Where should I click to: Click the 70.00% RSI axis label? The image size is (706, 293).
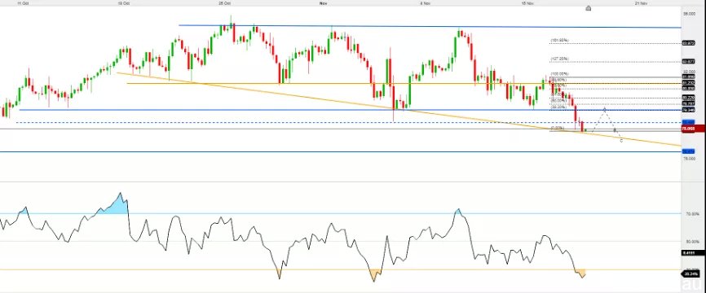tap(692, 214)
